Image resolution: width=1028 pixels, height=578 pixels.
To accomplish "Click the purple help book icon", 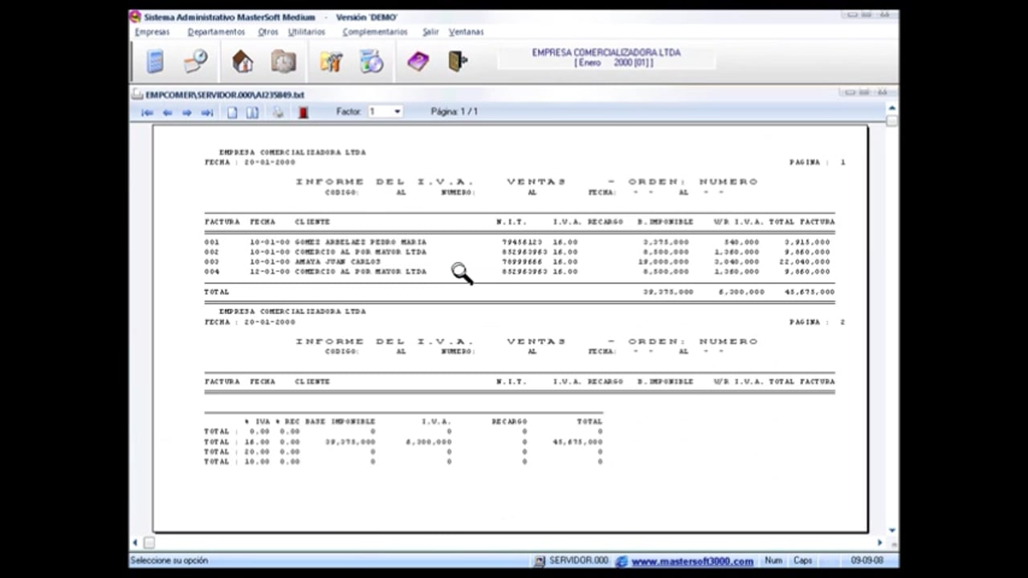I will coord(418,62).
